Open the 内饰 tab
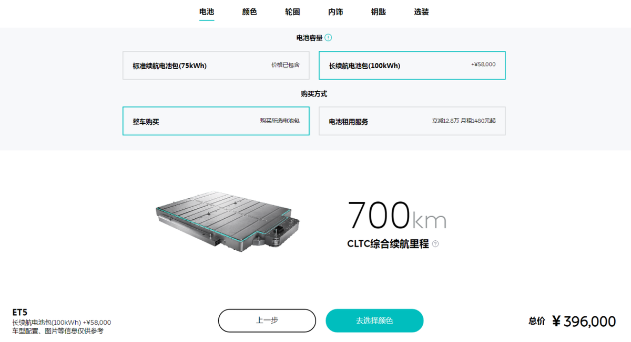Image resolution: width=631 pixels, height=342 pixels. click(x=335, y=12)
